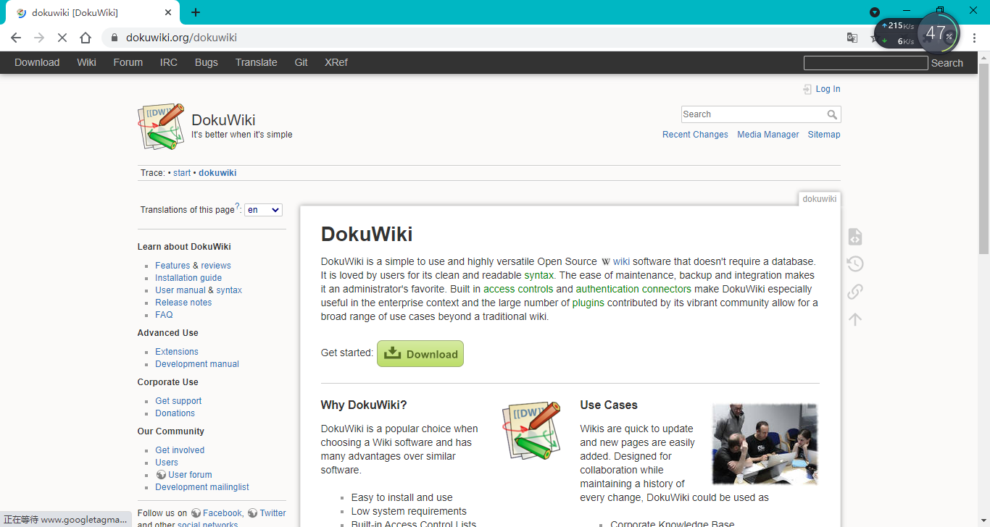Open the Installation guide link

pos(188,277)
